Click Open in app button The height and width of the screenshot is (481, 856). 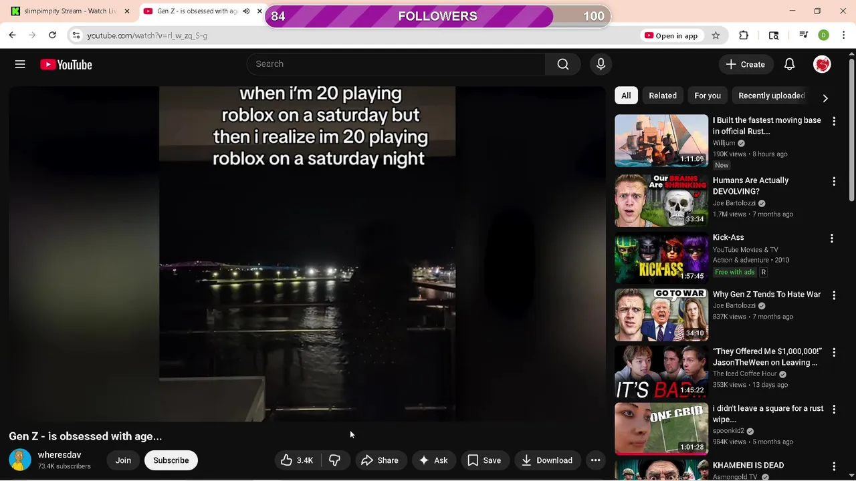pos(671,35)
